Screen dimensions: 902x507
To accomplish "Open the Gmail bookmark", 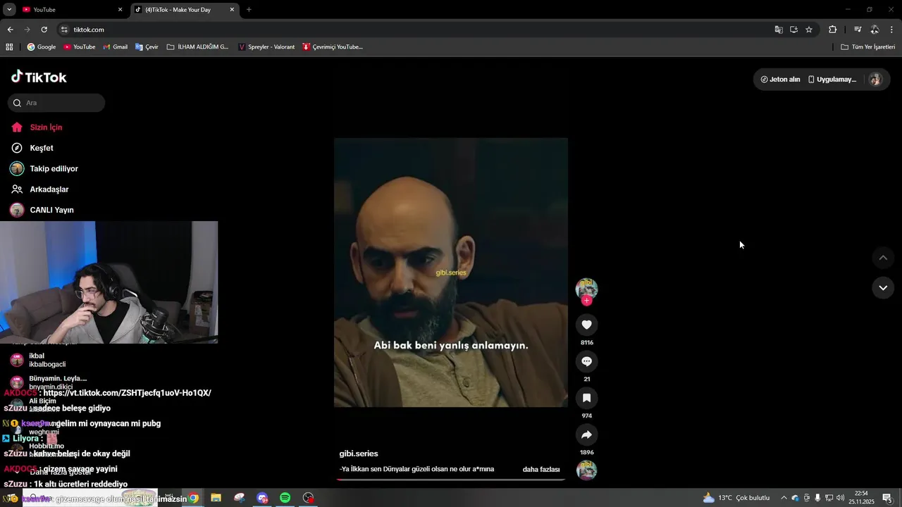I will click(x=116, y=47).
